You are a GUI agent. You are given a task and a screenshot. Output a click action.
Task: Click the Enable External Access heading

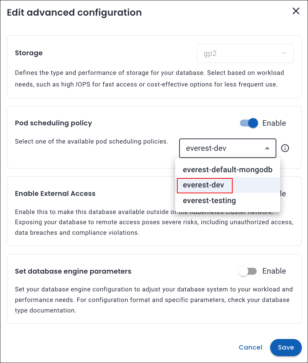55,194
